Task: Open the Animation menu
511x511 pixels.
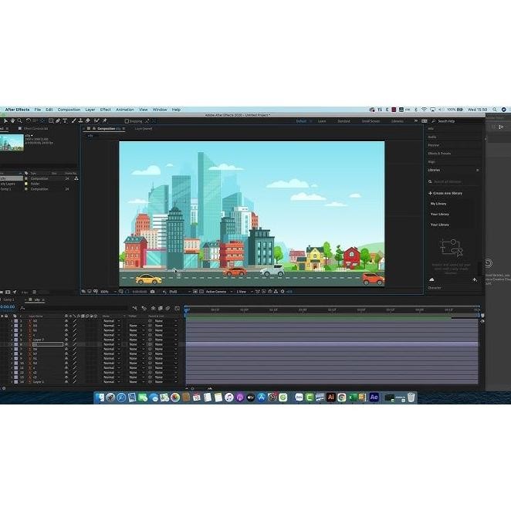Action: (x=125, y=110)
